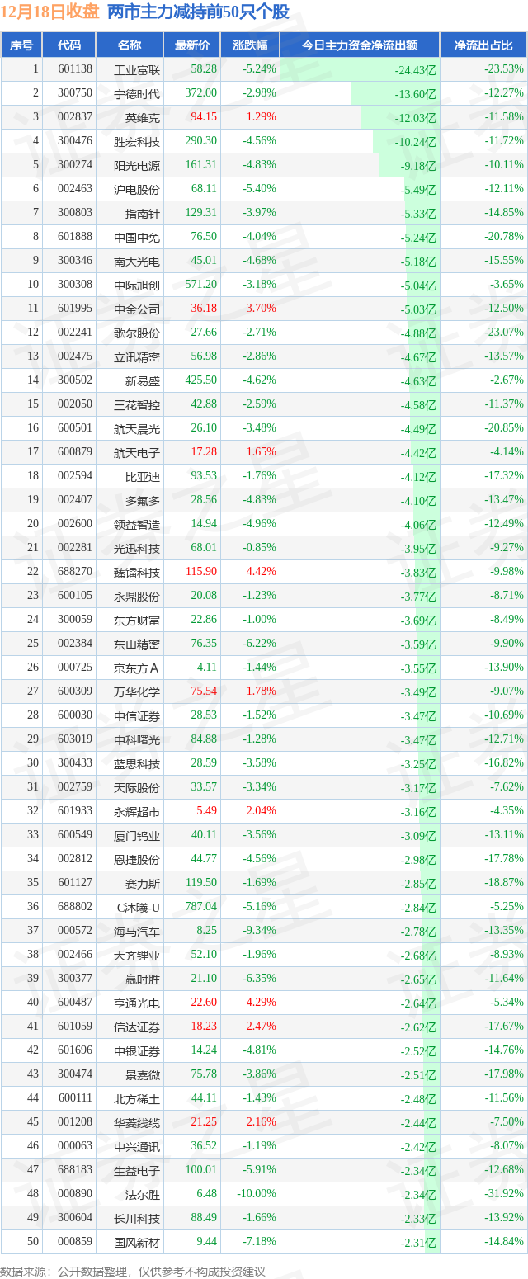Image resolution: width=528 pixels, height=1279 pixels.
Task: Select stock name 生益电子
Action: coord(137,1170)
